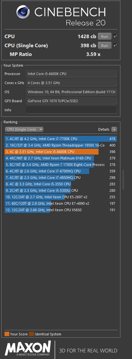This screenshot has width=132, height=359.
Task: Select the Core i5-5300U ranking row
Action: [61, 190]
